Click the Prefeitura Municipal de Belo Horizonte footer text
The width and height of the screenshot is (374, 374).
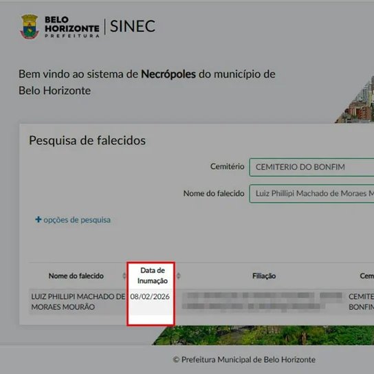click(244, 360)
